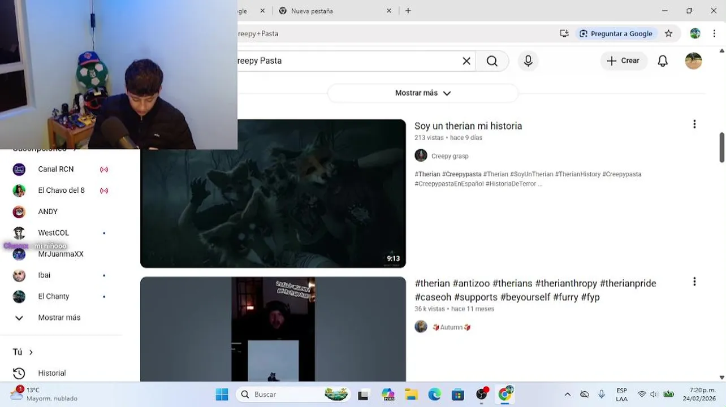Clear the YouTube search box text

click(466, 61)
